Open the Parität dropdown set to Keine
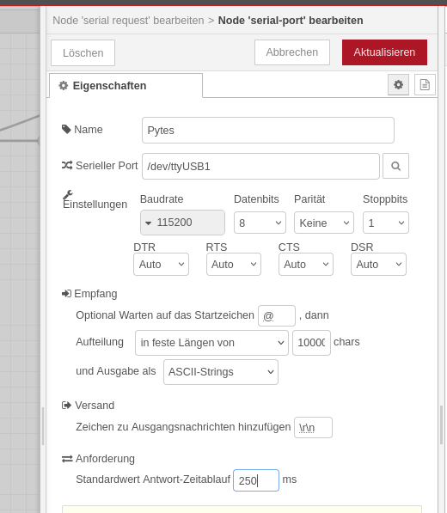The image size is (447, 513). (324, 223)
